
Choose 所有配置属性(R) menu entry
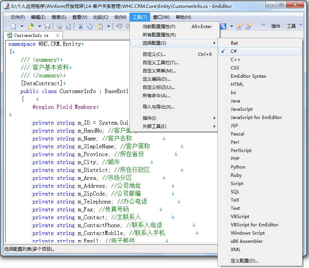(x=174, y=35)
